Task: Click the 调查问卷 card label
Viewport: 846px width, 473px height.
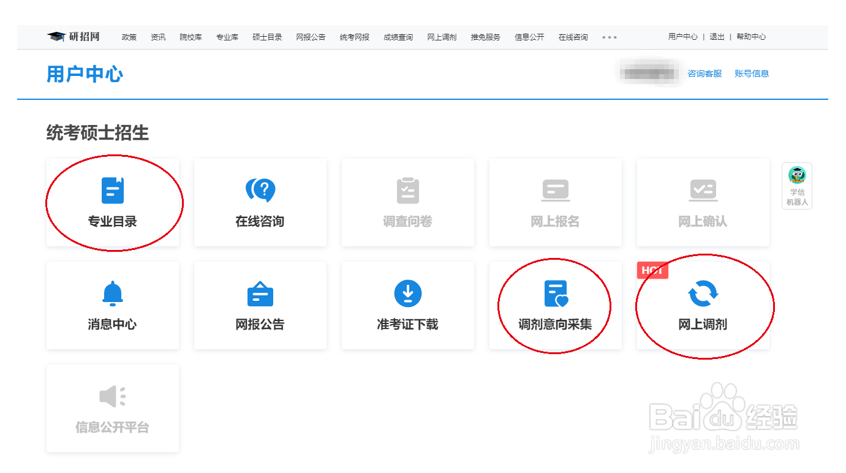Action: tap(408, 222)
